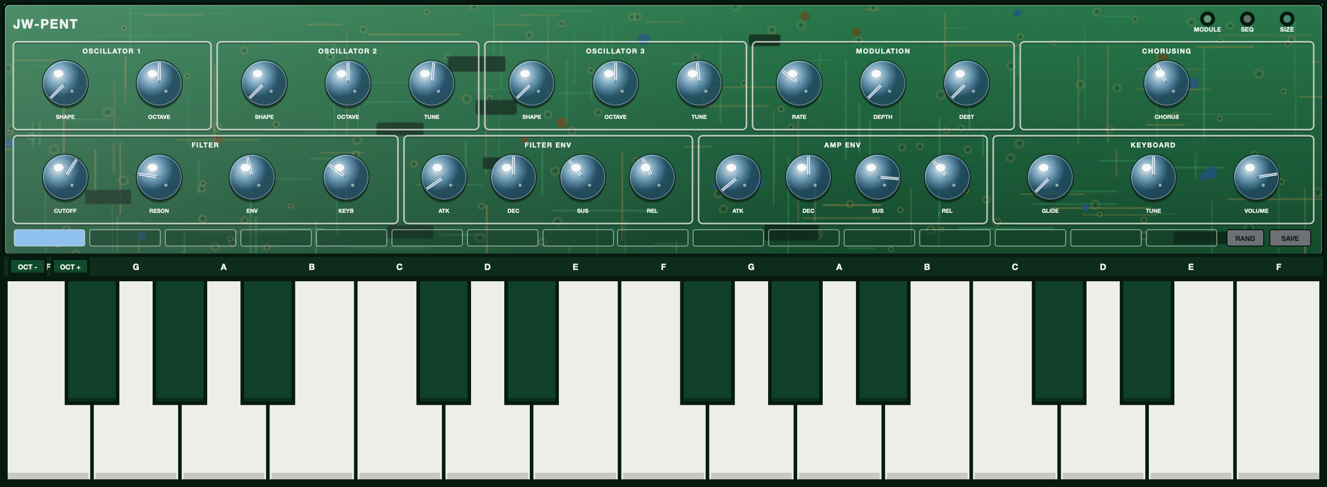Click the Keyboard TUNE knob

point(1153,177)
